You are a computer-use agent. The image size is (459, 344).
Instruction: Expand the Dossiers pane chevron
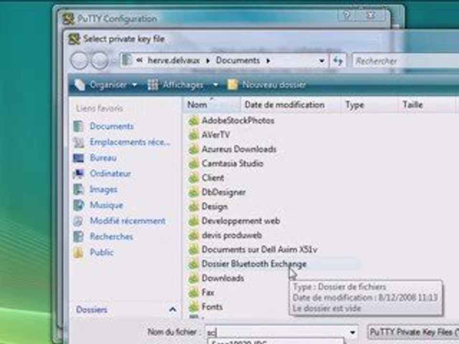click(173, 310)
